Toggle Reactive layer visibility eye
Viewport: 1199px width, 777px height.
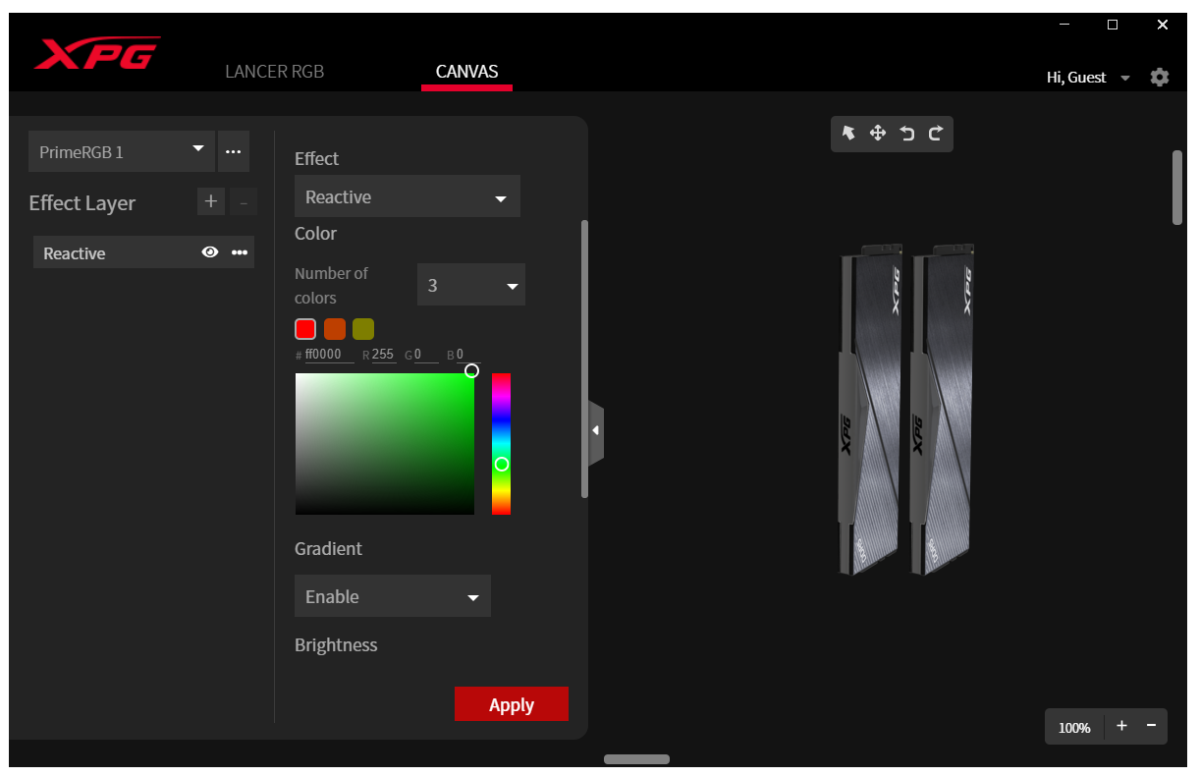coord(209,252)
